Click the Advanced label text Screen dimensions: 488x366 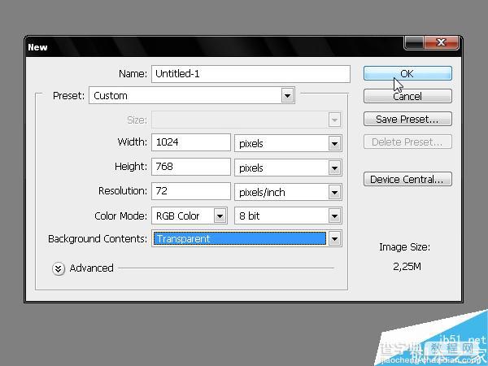91,268
